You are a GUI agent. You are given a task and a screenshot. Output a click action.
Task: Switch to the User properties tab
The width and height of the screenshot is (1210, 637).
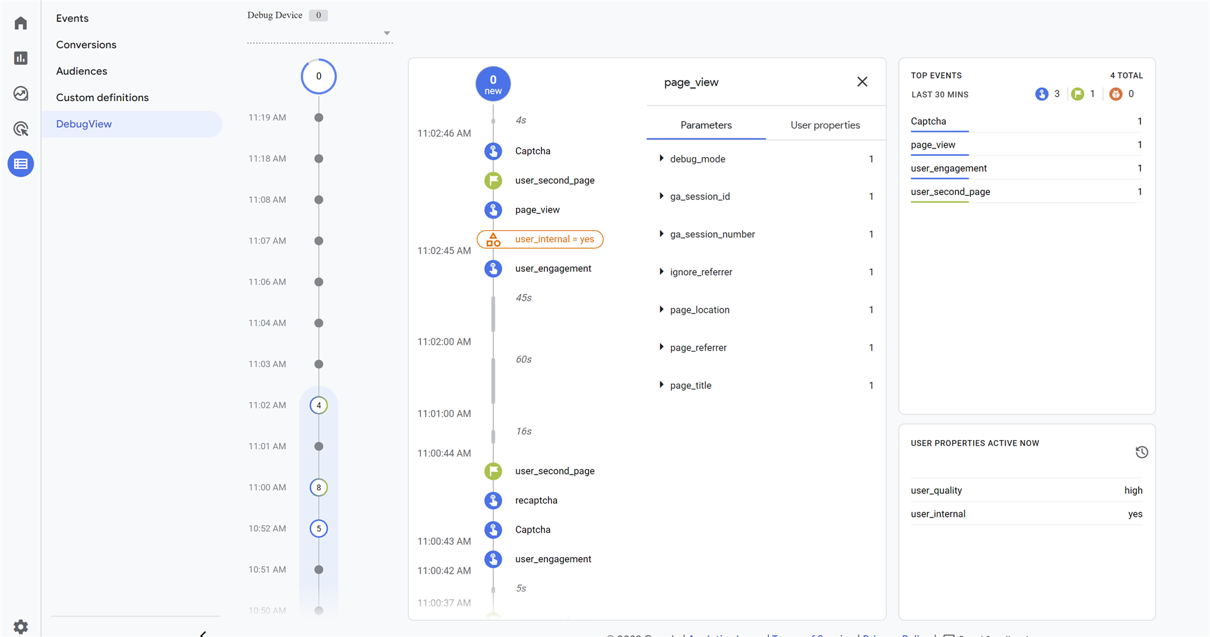coord(825,125)
